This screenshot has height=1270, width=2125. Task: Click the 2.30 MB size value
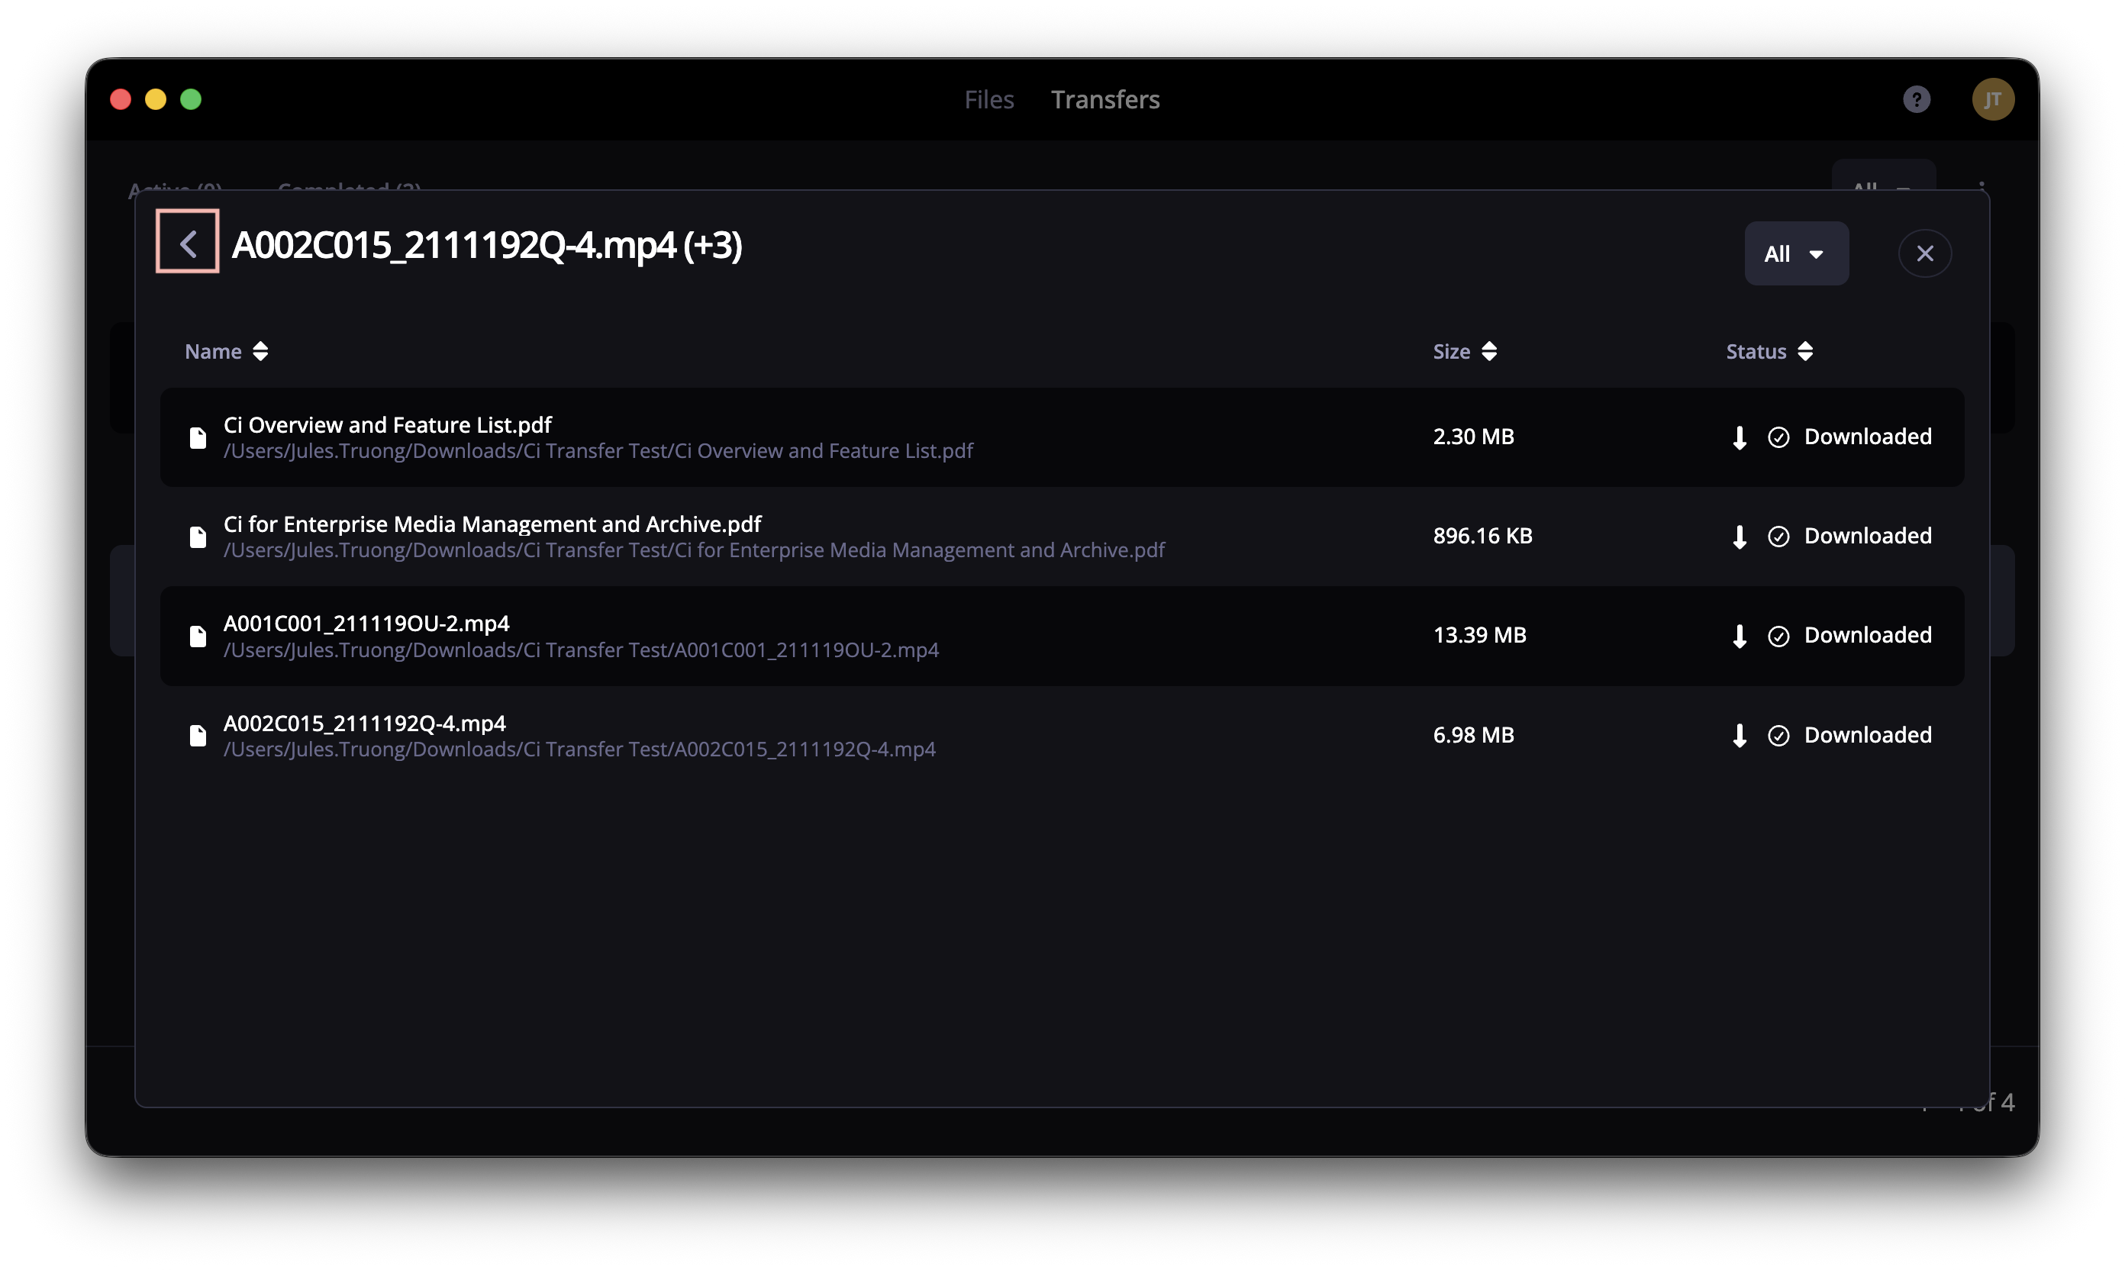(1473, 437)
